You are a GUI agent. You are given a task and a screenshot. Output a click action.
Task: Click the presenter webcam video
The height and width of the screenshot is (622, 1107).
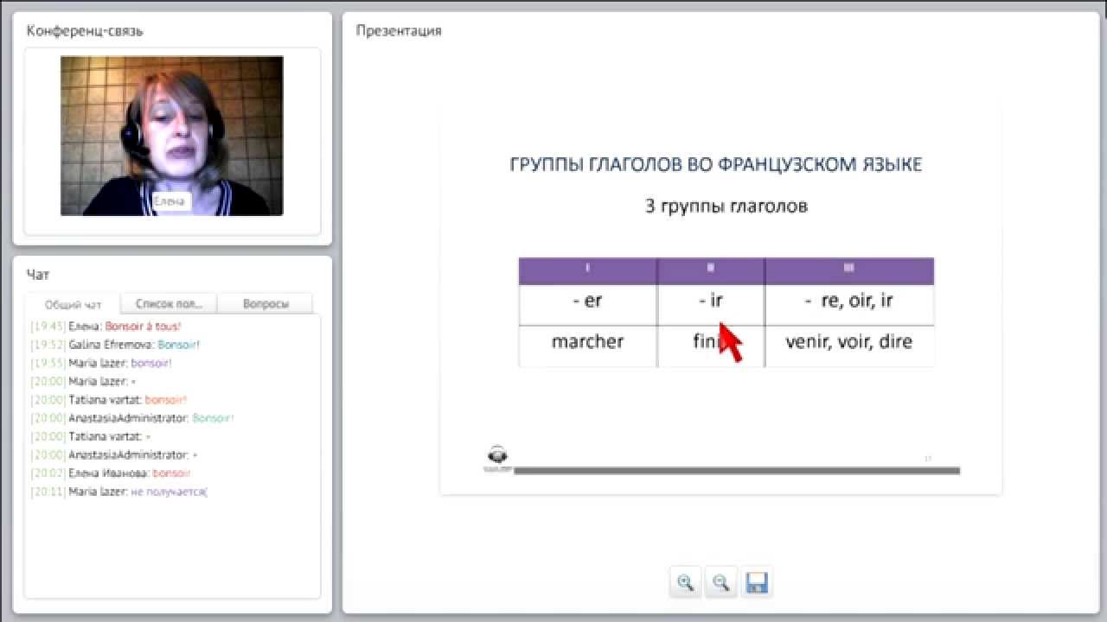[171, 136]
